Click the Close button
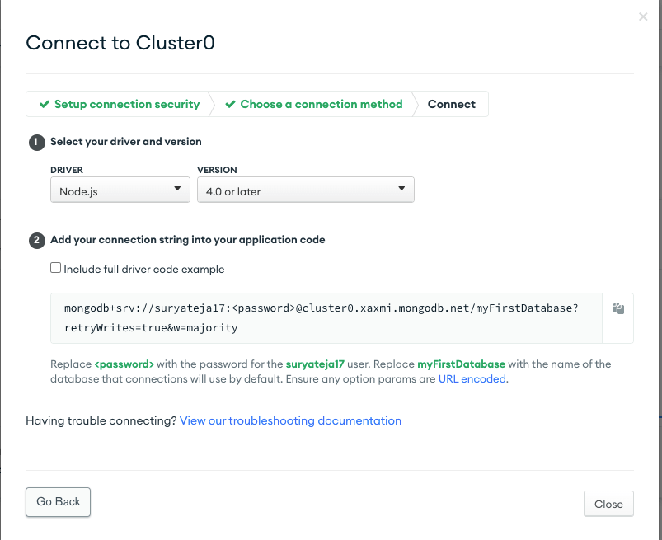This screenshot has width=662, height=540. 608,504
